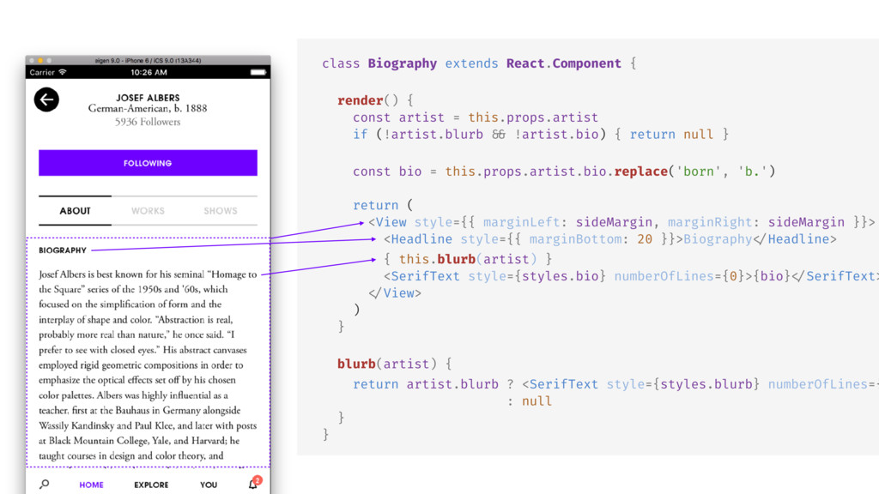Click the 'this.blurb(artist)' expression
The image size is (879, 494).
(468, 259)
